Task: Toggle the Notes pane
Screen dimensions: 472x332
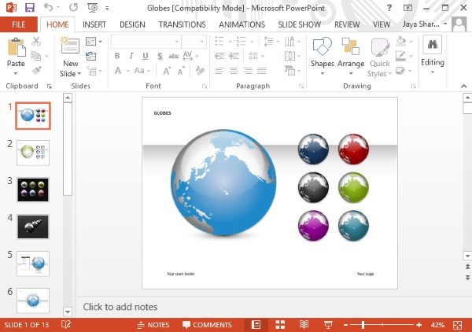Action: pos(153,325)
